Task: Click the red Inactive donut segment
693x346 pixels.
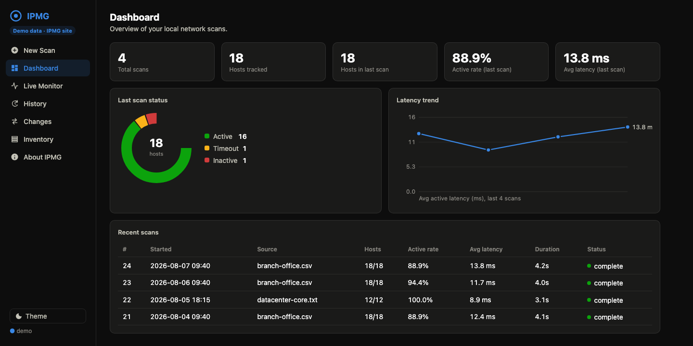Action: point(152,118)
